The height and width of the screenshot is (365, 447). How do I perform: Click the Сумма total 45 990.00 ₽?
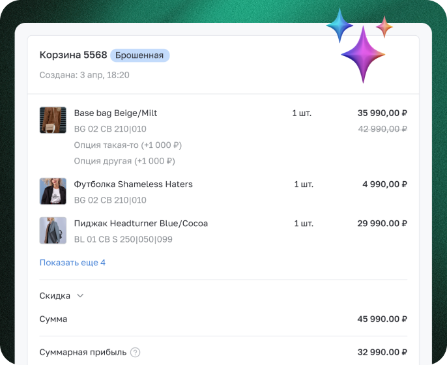[x=382, y=319]
